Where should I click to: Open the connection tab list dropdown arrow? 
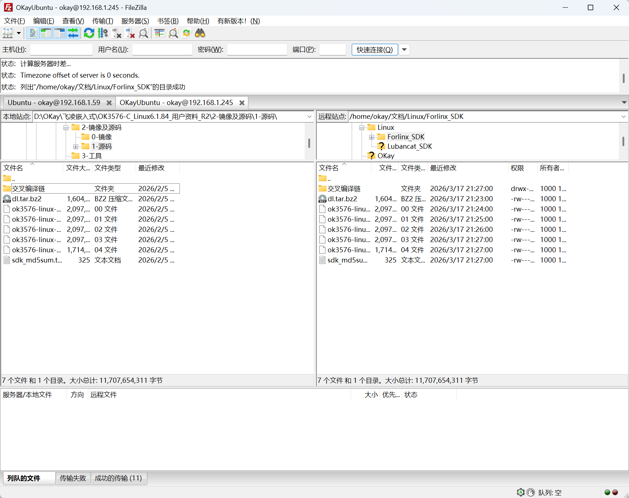[x=624, y=103]
